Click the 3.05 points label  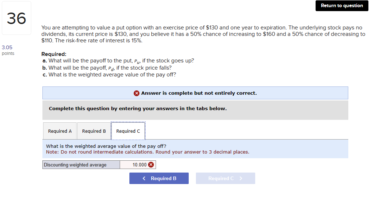7,50
